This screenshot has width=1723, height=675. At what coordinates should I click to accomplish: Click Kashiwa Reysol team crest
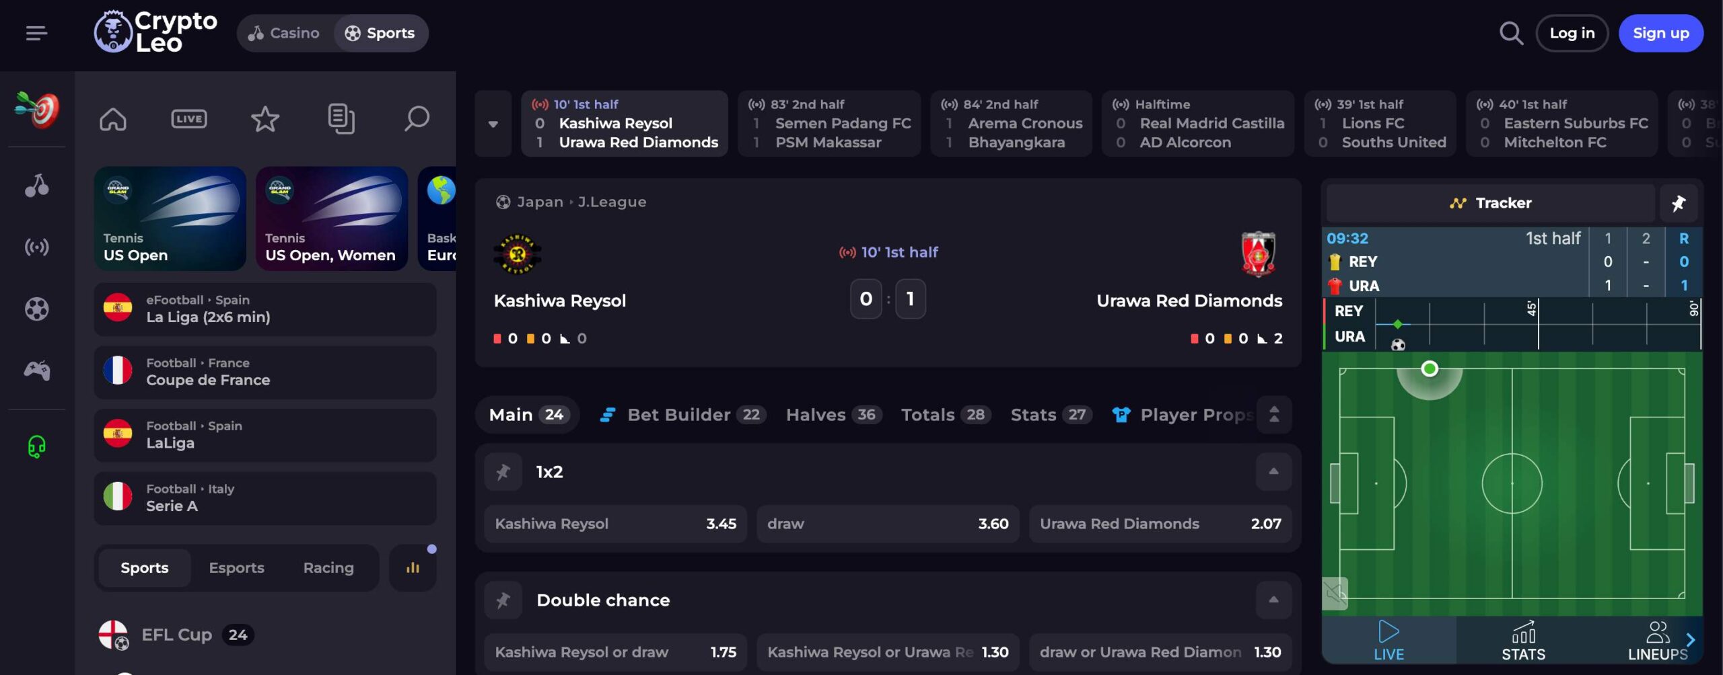pyautogui.click(x=518, y=254)
